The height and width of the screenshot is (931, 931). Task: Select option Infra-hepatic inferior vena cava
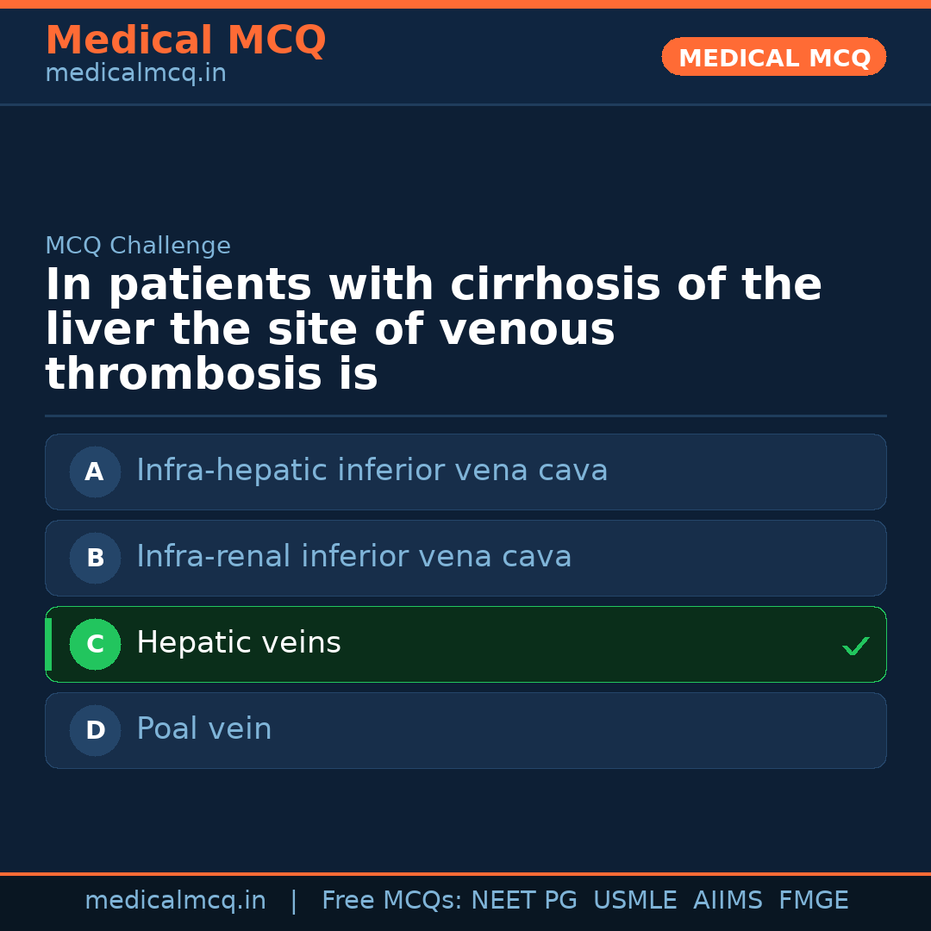372,471
